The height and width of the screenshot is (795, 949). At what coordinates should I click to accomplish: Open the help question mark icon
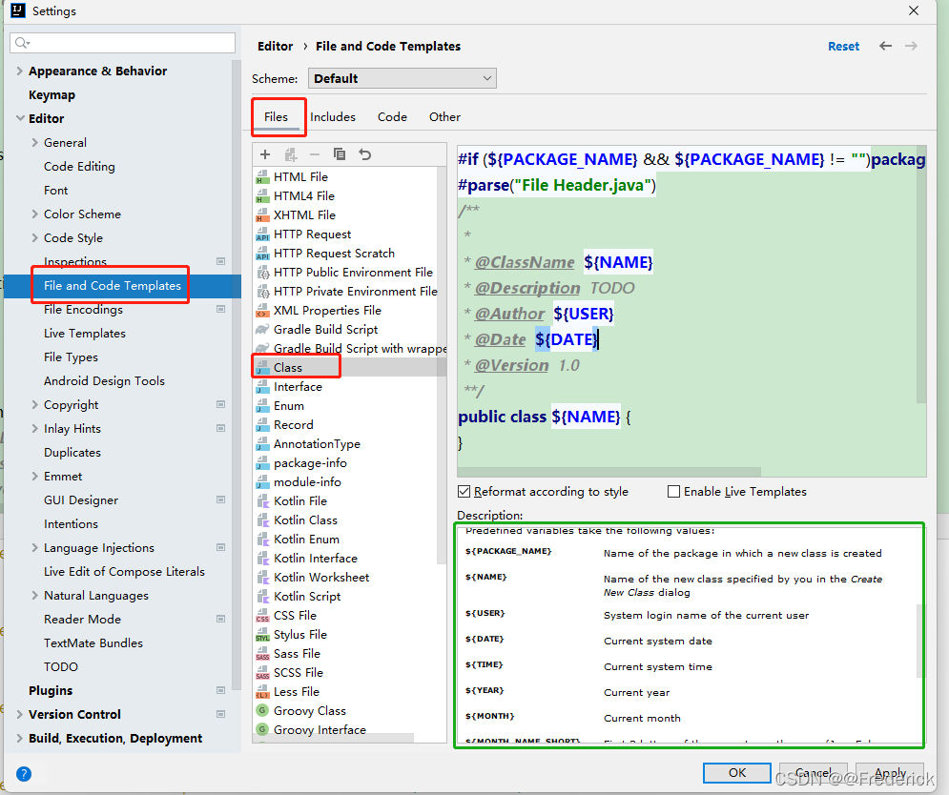click(24, 774)
